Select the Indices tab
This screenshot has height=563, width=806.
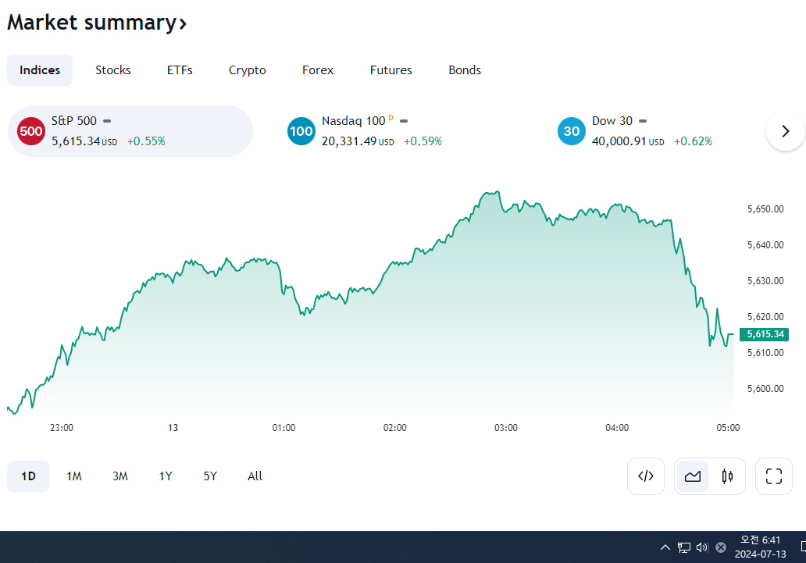coord(40,70)
